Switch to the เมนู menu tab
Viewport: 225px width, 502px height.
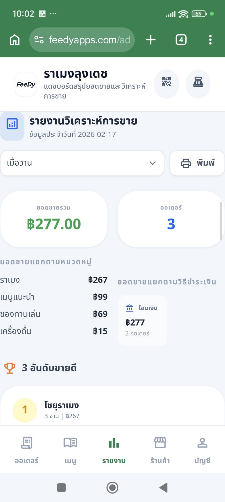pyautogui.click(x=70, y=449)
